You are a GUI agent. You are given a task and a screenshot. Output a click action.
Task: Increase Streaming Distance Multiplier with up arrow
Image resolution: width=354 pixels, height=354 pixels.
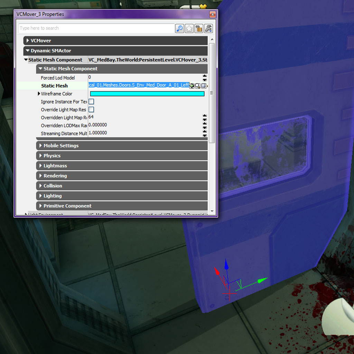pyautogui.click(x=205, y=131)
